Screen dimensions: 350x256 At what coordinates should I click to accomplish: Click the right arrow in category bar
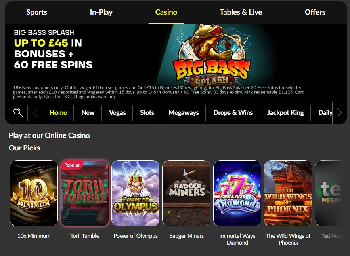pyautogui.click(x=340, y=112)
